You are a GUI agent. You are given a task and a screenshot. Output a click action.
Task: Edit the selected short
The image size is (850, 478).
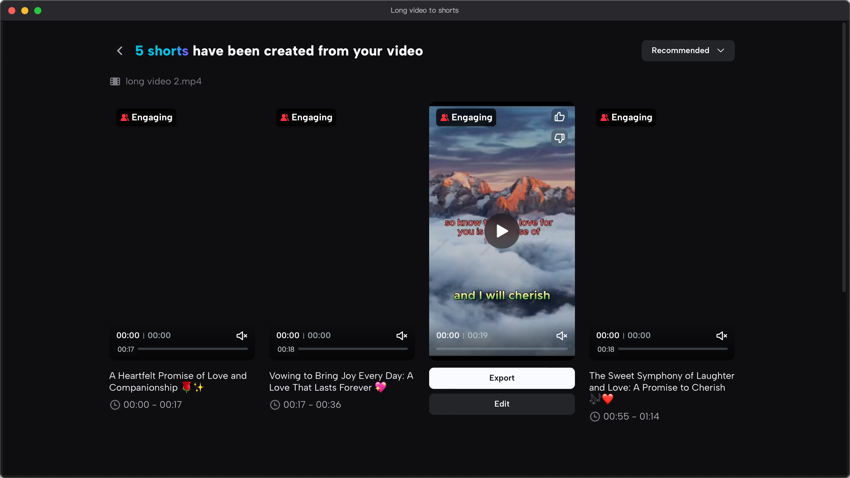(x=501, y=404)
